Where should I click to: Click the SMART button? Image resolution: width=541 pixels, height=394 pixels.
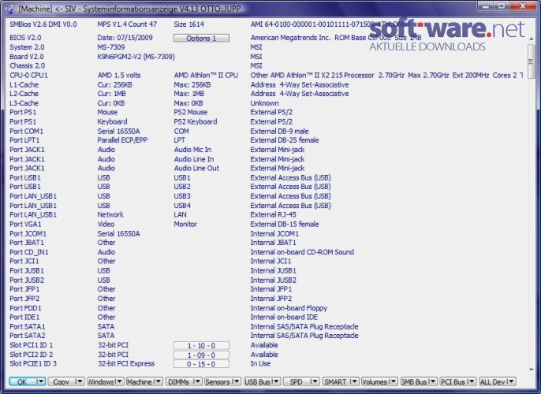coord(335,381)
